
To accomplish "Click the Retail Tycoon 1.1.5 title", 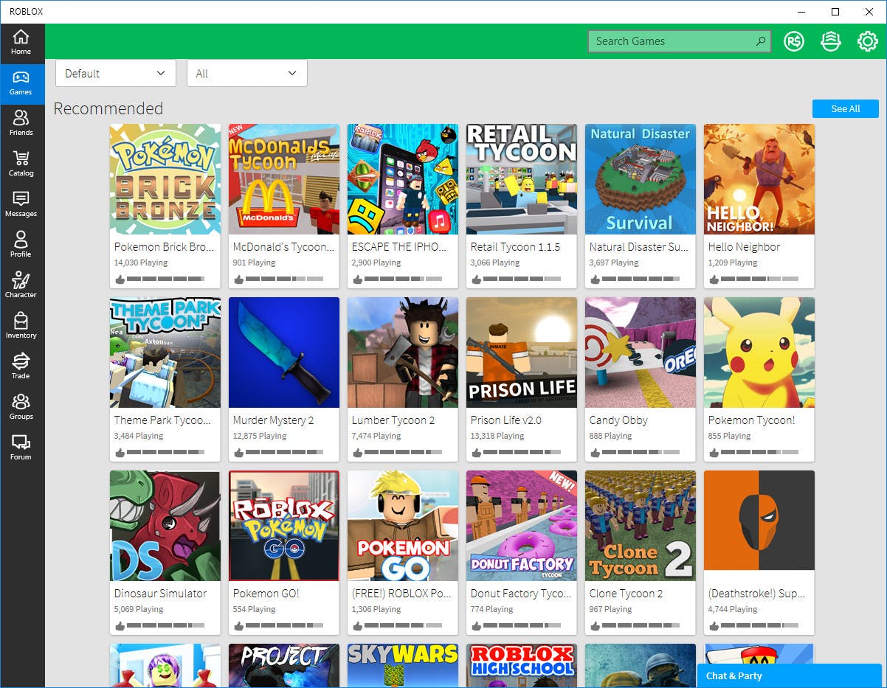I will [515, 247].
